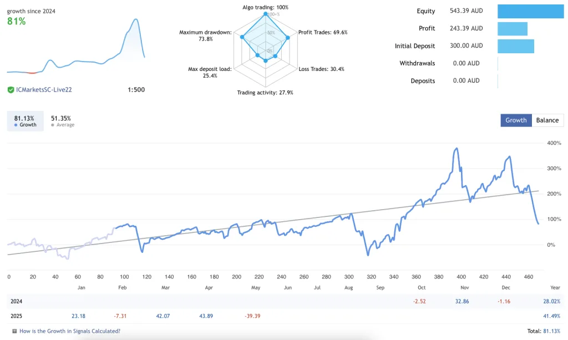The image size is (568, 340).
Task: Click the blue Profit bar indicator
Action: (512, 28)
